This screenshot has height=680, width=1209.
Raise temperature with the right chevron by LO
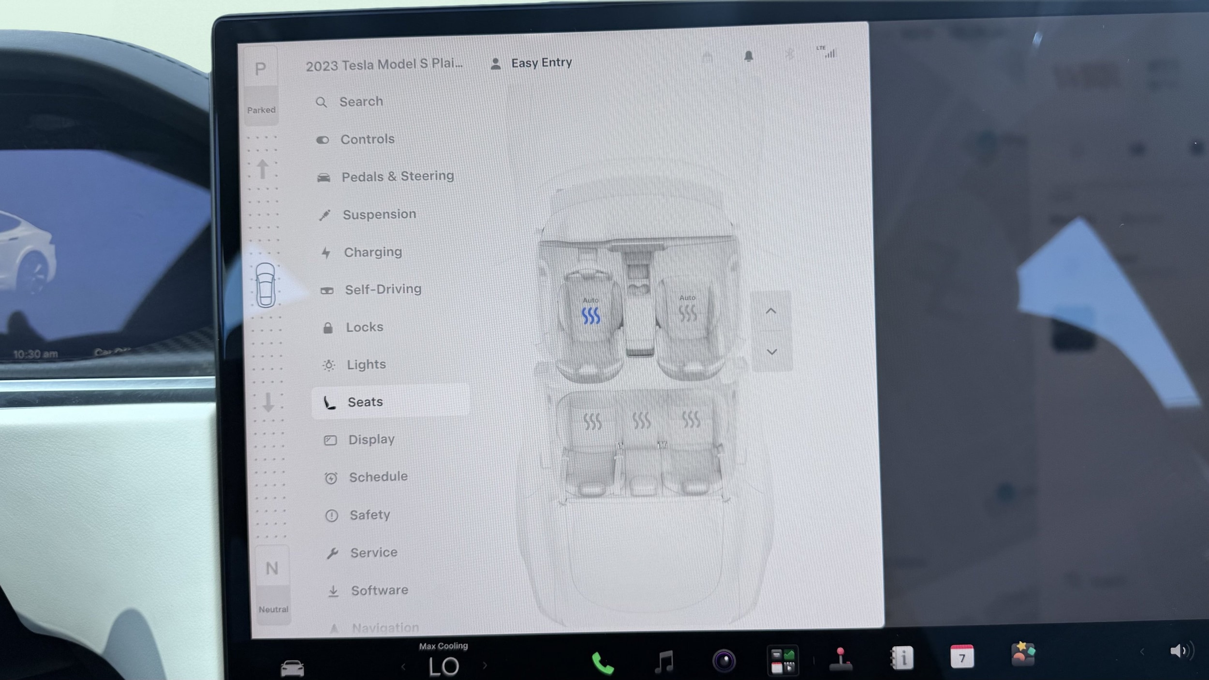[x=485, y=666]
